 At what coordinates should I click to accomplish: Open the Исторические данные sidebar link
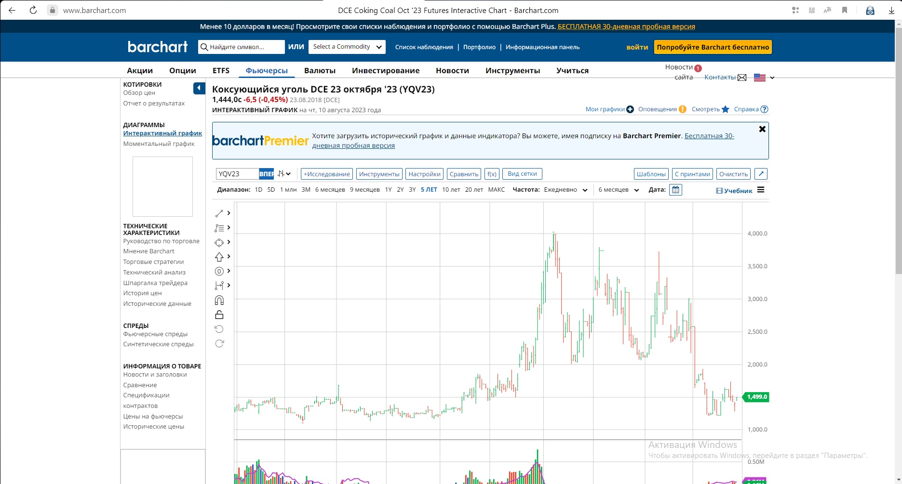coord(157,304)
